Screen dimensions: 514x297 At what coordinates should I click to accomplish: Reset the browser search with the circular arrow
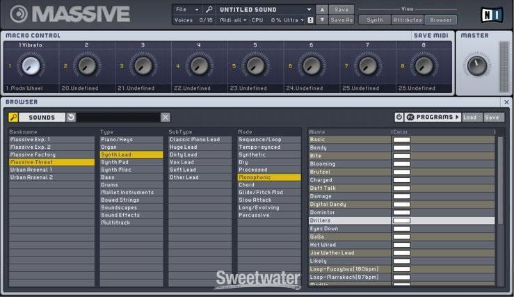[x=70, y=118]
